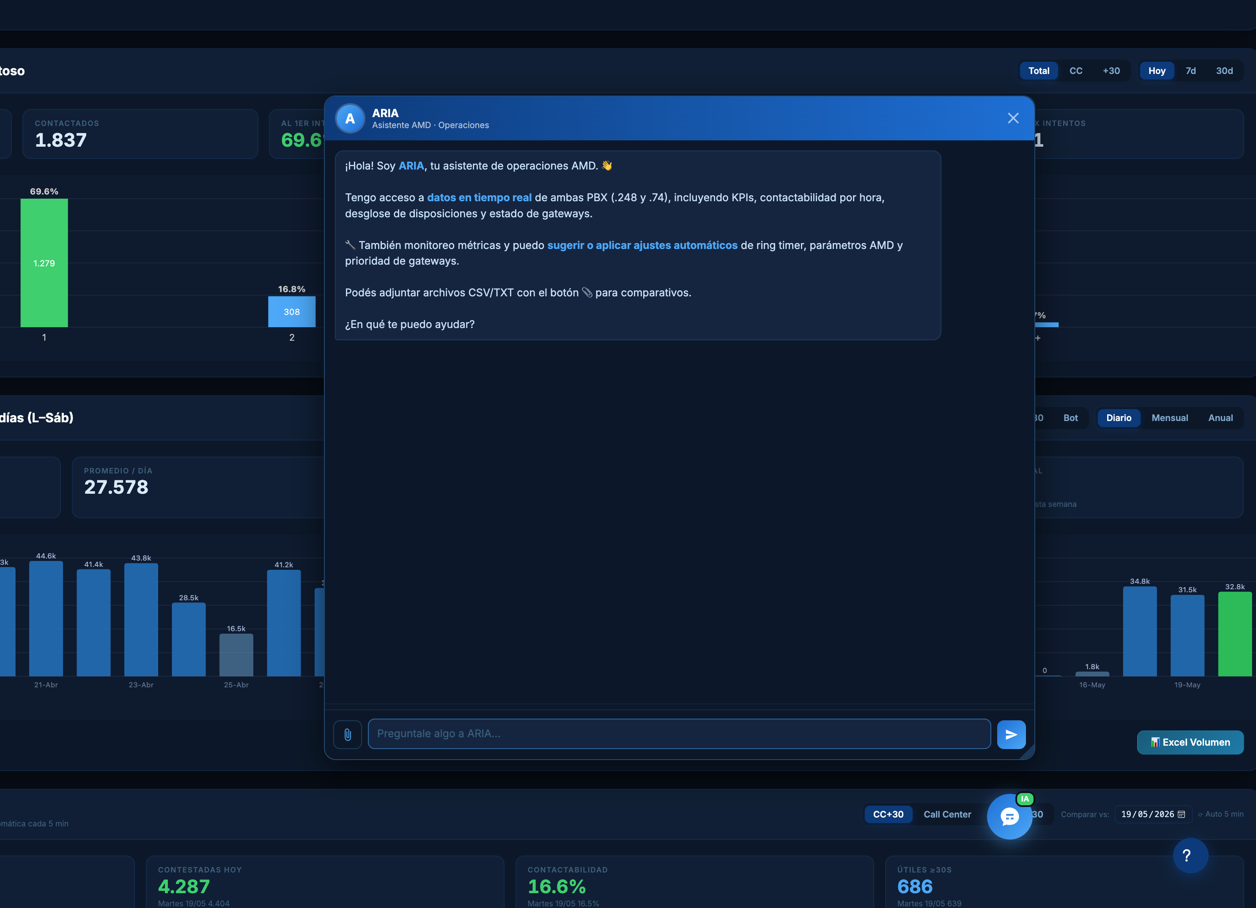Click the '¿En qué te puedo ayudar?' line

410,325
